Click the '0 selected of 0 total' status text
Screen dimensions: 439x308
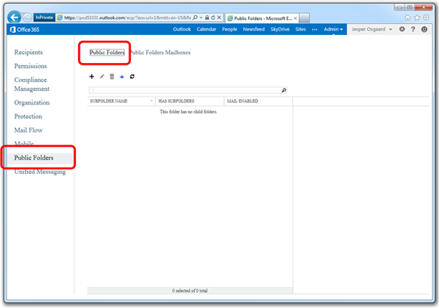(190, 290)
